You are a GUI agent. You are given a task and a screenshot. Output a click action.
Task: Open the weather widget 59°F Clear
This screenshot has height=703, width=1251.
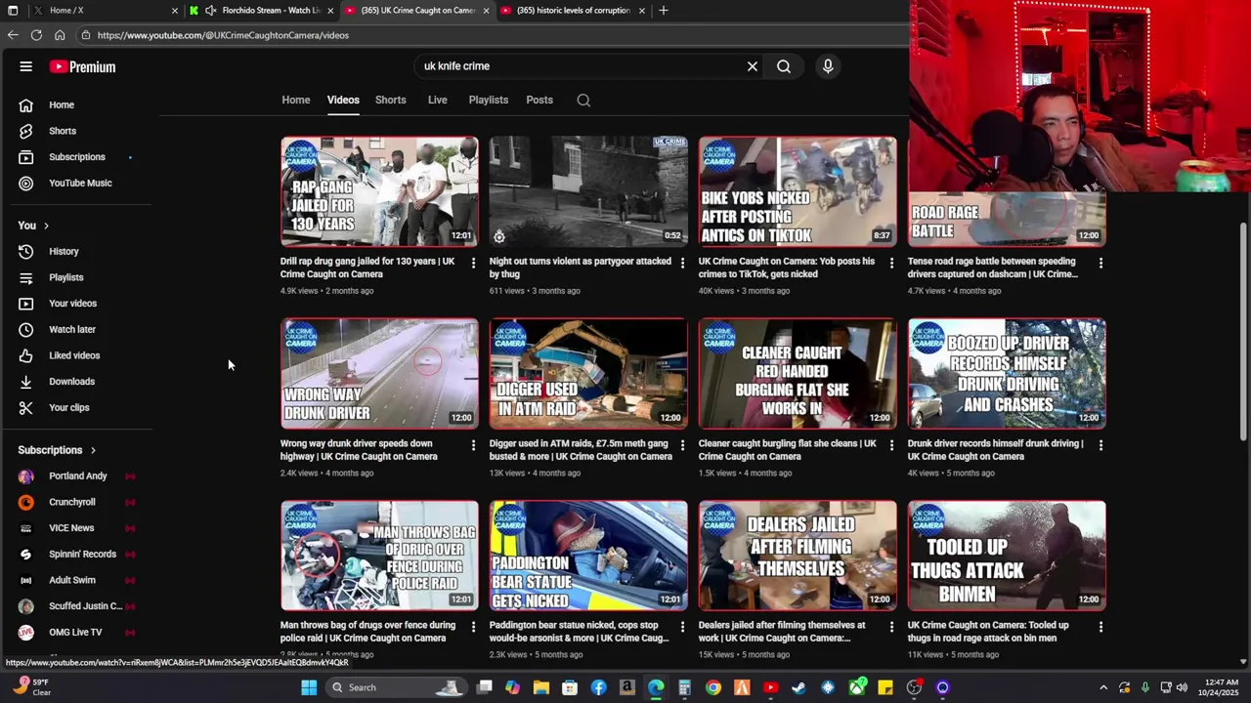click(x=32, y=687)
